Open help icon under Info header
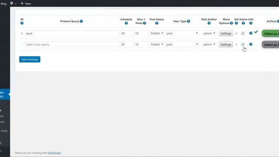The image size is (279, 157). (251, 23)
